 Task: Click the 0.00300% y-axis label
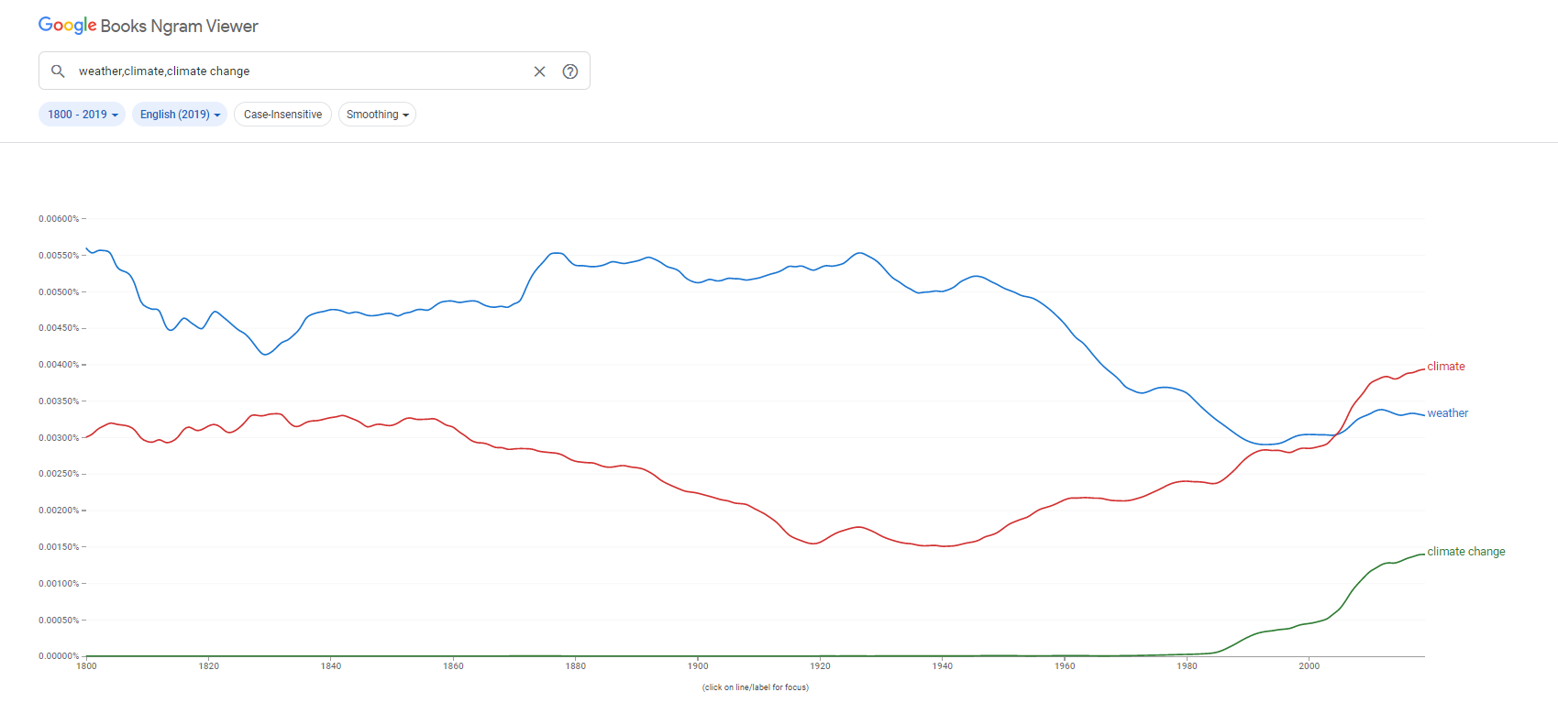(x=59, y=438)
